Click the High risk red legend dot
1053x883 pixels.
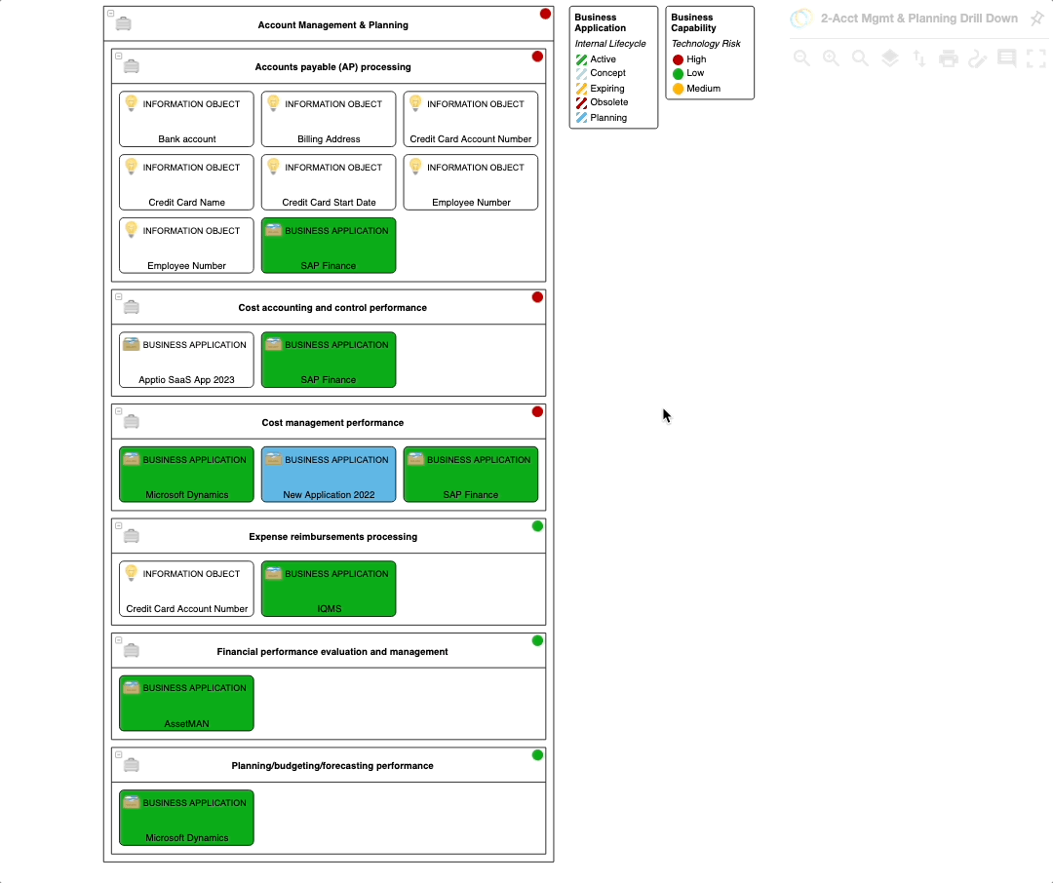point(679,59)
